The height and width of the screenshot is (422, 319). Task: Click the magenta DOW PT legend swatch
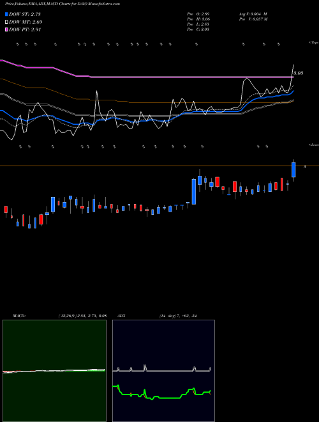point(7,29)
